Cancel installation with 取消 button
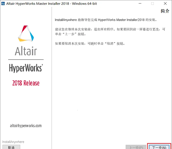 [11, 147]
